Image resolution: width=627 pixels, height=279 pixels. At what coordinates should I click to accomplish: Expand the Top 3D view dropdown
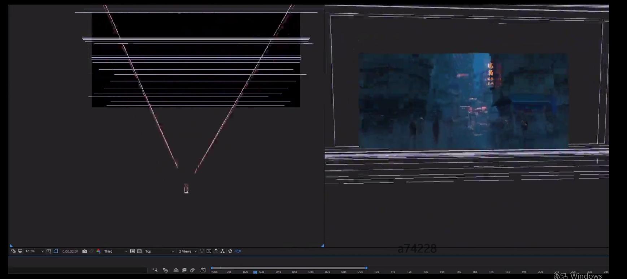tap(160, 251)
